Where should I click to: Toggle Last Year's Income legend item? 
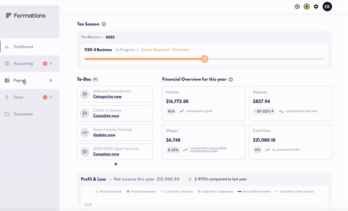(177, 191)
